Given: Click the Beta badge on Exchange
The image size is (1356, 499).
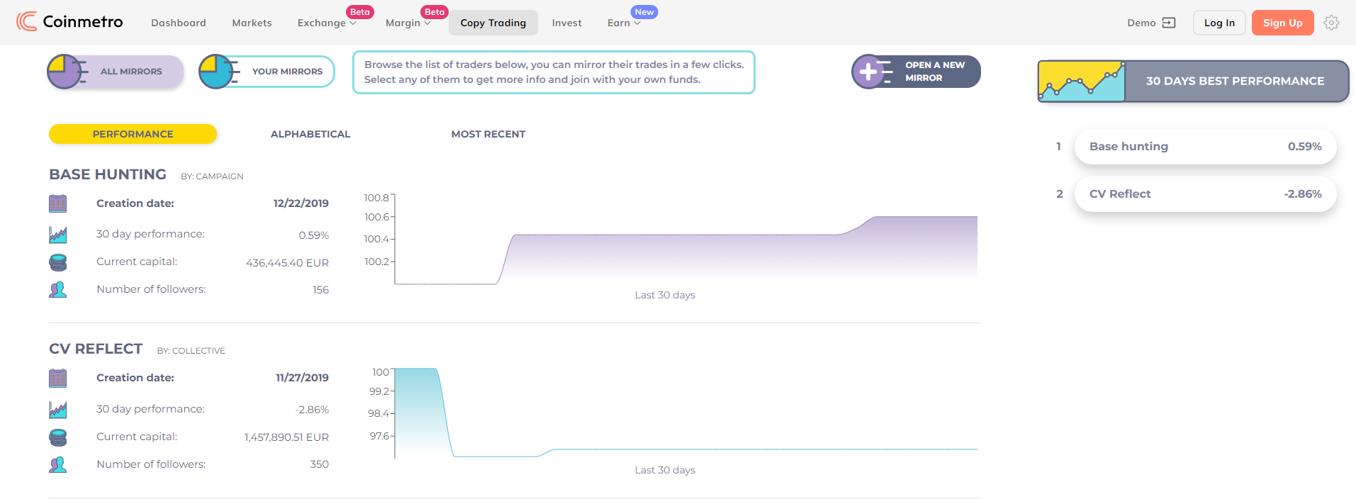Looking at the screenshot, I should coord(360,12).
